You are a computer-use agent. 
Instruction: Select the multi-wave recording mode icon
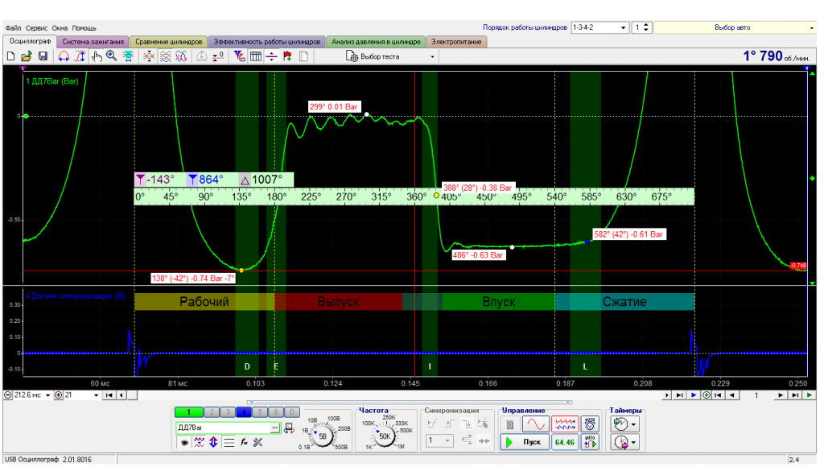point(565,424)
